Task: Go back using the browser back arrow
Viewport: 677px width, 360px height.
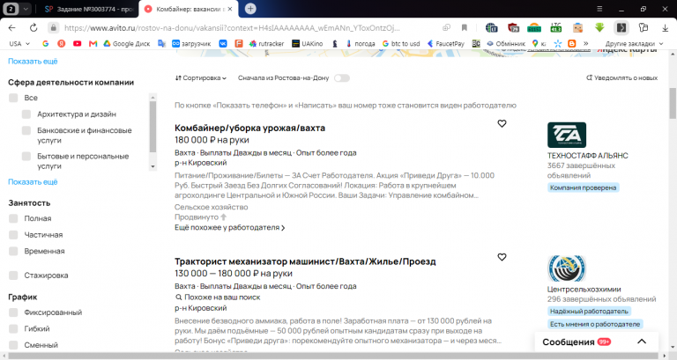Action: point(11,27)
